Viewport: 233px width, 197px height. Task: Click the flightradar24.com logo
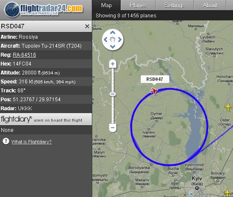pos(43,10)
